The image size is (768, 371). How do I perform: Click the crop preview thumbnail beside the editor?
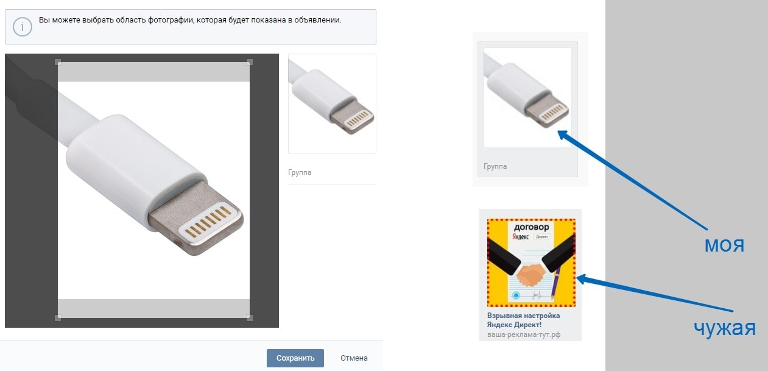[332, 104]
